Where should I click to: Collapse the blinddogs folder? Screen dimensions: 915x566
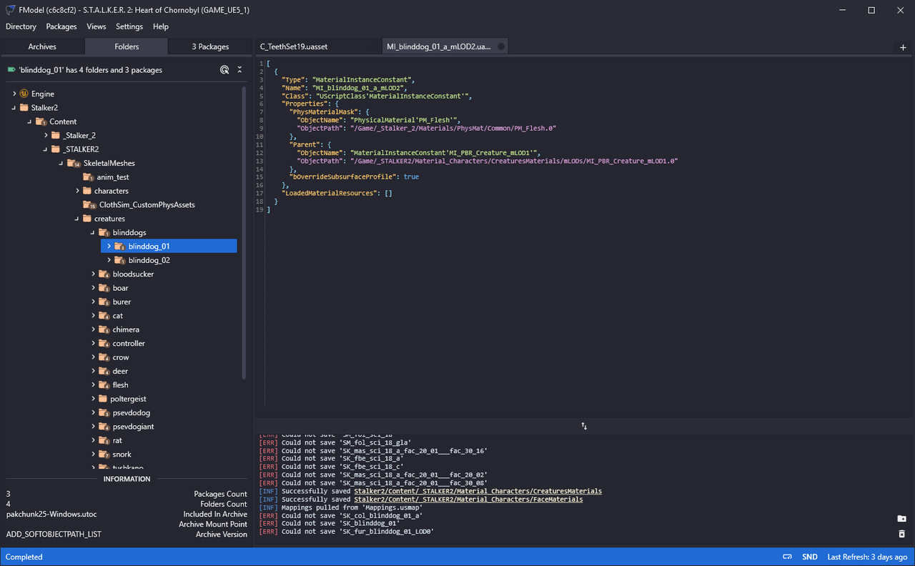point(94,233)
